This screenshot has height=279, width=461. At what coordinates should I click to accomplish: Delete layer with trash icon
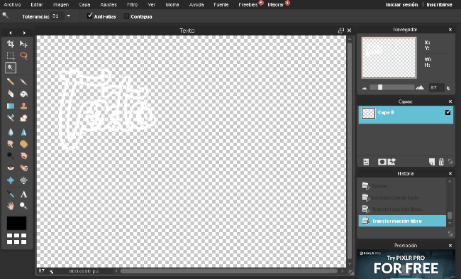441,162
